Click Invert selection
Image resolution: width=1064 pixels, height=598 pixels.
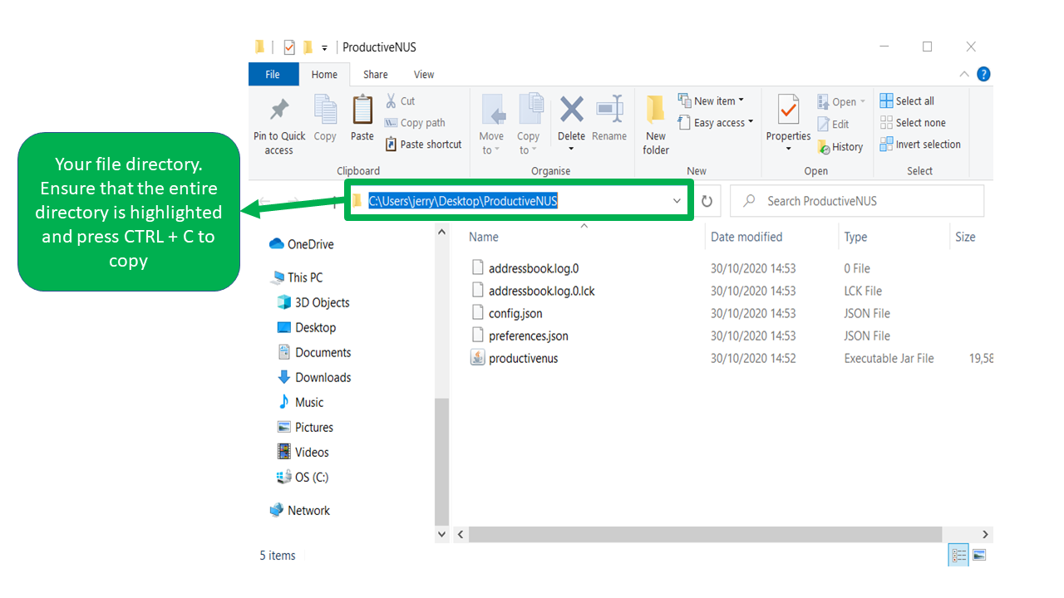tap(920, 144)
